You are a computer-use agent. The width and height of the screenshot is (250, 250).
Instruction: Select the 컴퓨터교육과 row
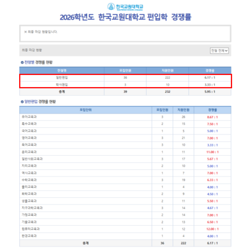125,229
